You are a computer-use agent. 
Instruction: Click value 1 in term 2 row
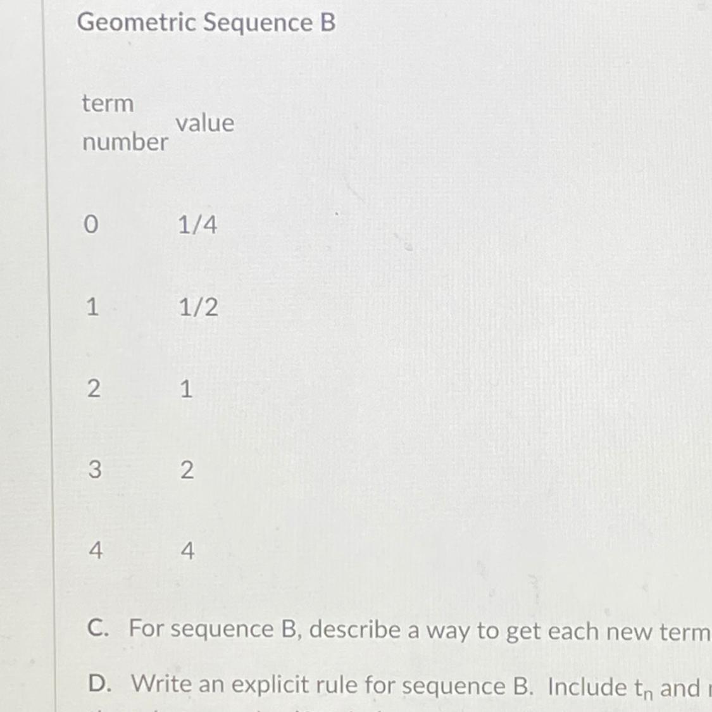click(x=186, y=389)
